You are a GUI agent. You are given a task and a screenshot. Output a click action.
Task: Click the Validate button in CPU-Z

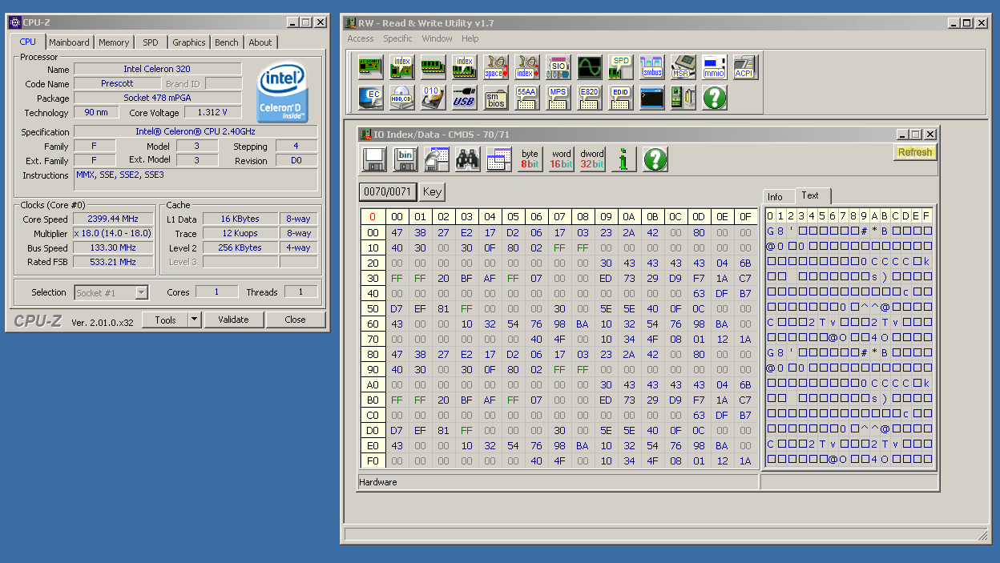(x=233, y=320)
